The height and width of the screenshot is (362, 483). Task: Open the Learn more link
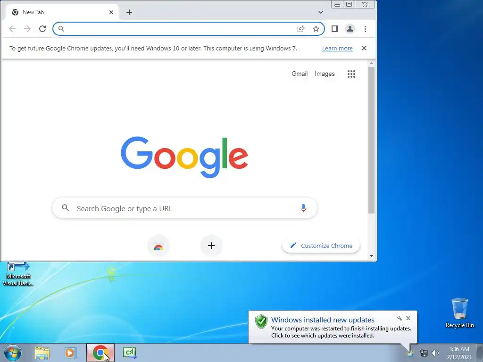[337, 49]
